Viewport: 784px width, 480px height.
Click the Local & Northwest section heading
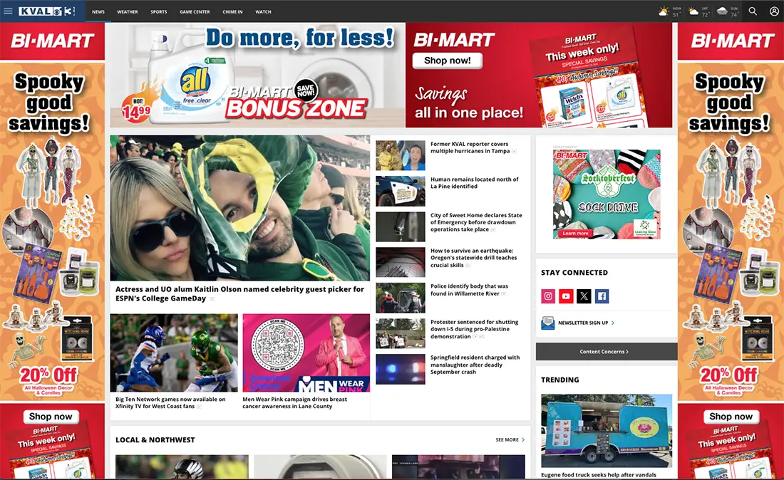click(155, 440)
